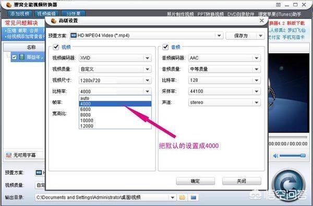
Task: Open the 采样率 44100 dropdown
Action: 224,91
